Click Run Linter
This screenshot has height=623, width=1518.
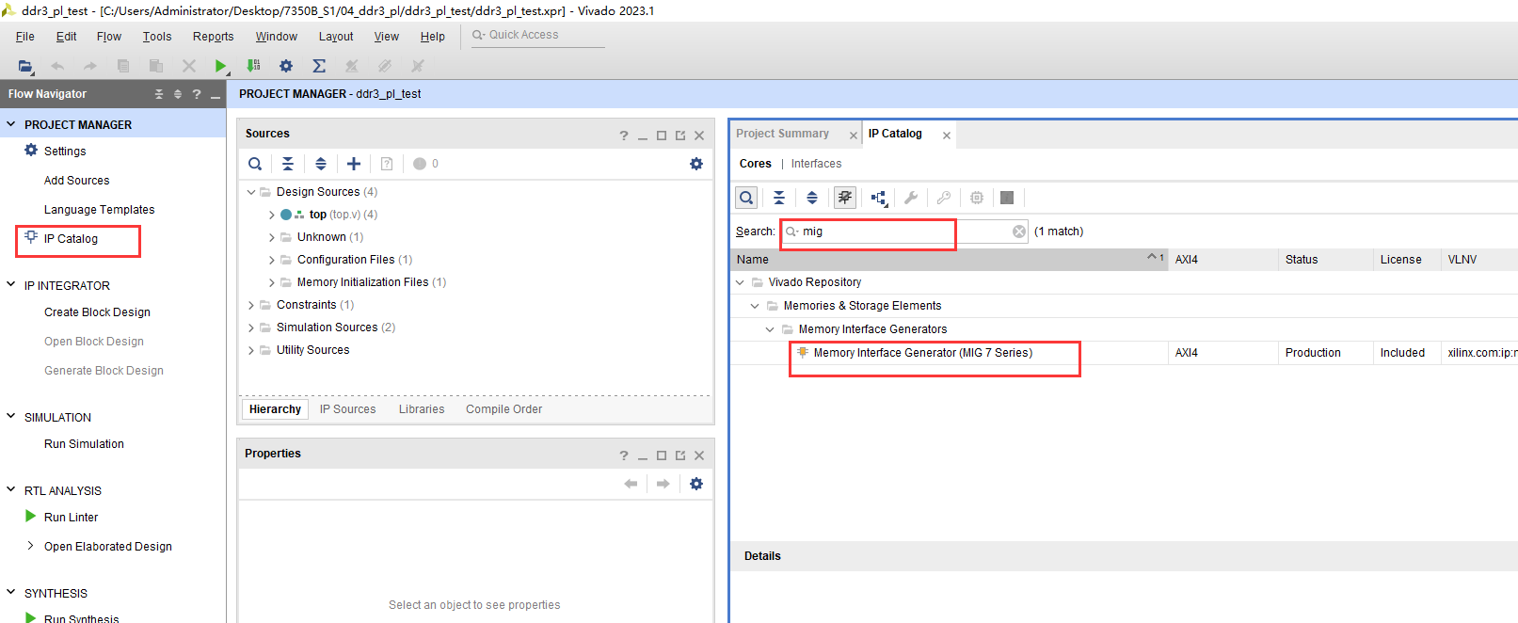[x=71, y=518]
